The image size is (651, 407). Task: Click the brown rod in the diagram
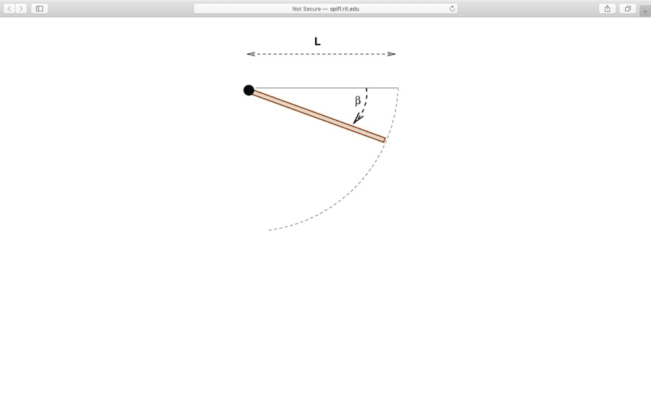[x=318, y=116]
